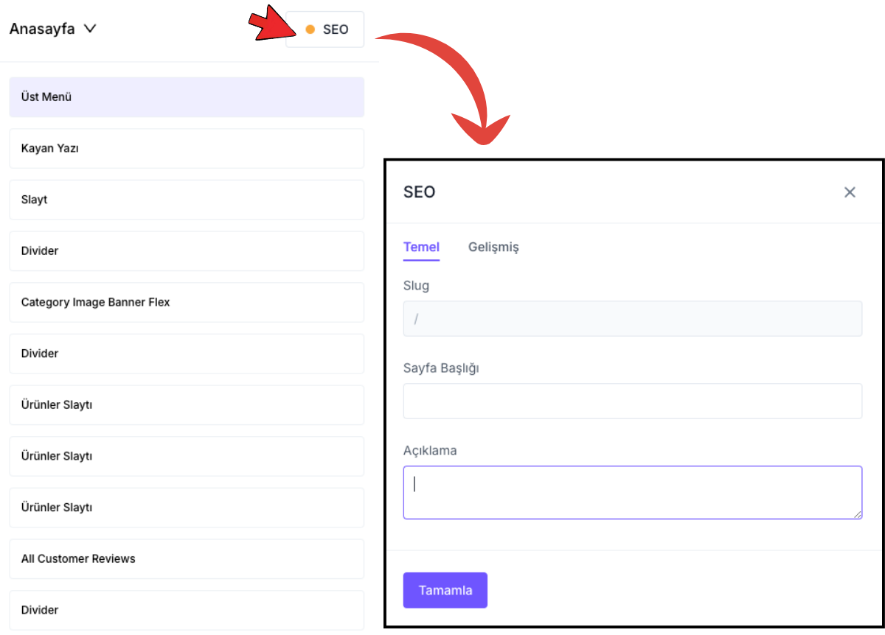Open the All Customer Reviews section

pyautogui.click(x=187, y=559)
